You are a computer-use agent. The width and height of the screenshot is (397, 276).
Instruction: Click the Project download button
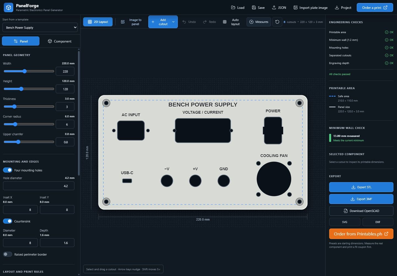[x=343, y=7]
